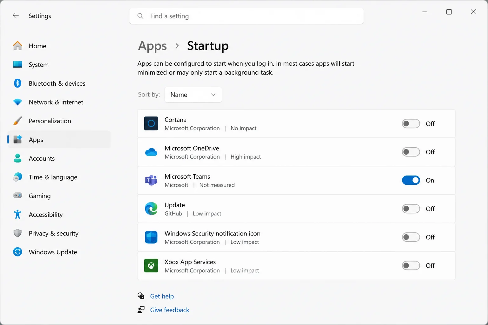The image size is (488, 325).
Task: Minimize the Settings window
Action: (425, 12)
